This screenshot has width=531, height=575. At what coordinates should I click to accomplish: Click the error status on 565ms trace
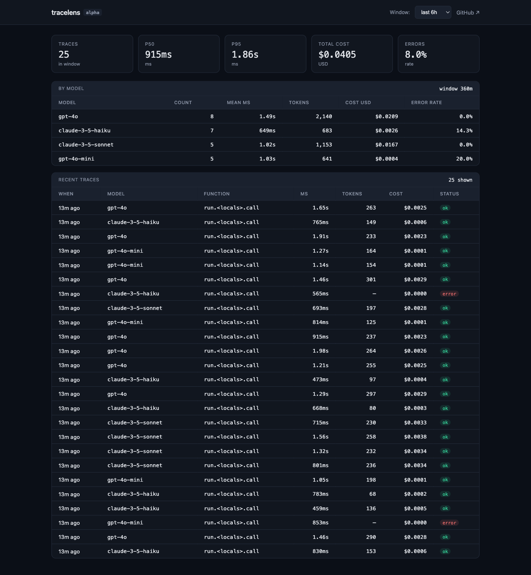[x=449, y=294]
